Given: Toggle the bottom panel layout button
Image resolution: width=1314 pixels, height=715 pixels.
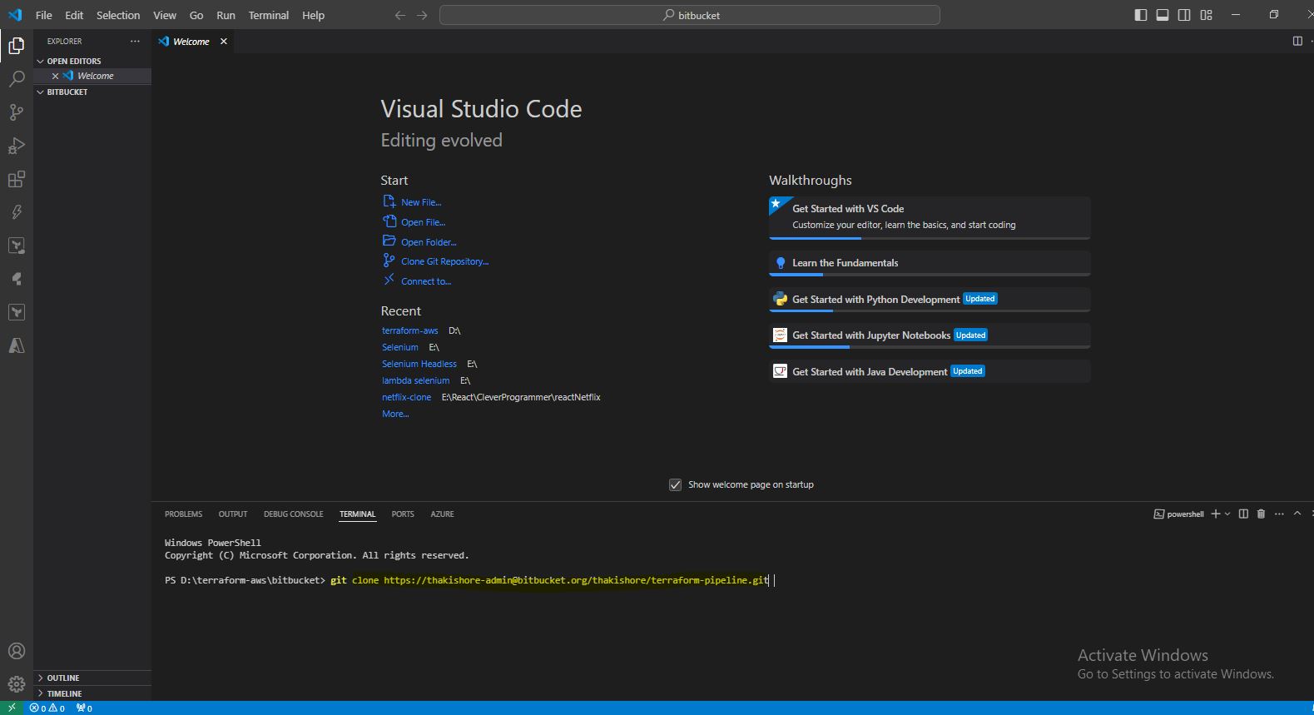Looking at the screenshot, I should pyautogui.click(x=1163, y=15).
